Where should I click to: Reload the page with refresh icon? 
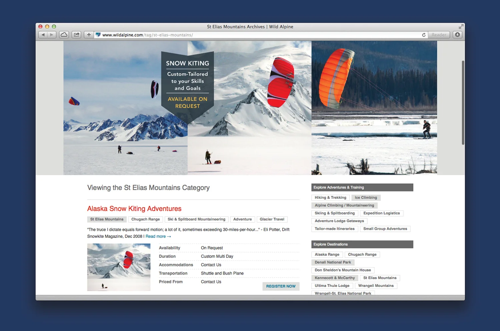pyautogui.click(x=424, y=35)
